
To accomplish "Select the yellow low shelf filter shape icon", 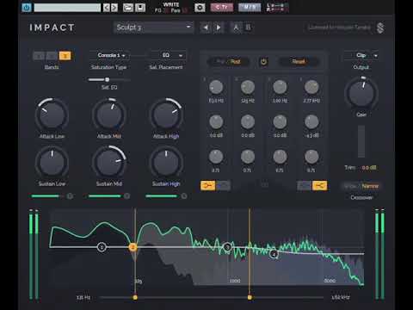I will click(208, 186).
